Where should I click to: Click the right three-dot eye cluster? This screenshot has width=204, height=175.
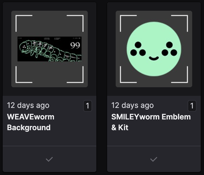click(169, 49)
